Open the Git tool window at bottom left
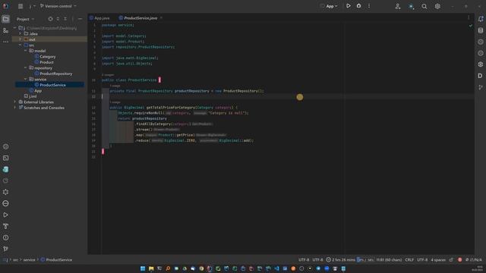The width and height of the screenshot is (486, 273). [x=5, y=249]
